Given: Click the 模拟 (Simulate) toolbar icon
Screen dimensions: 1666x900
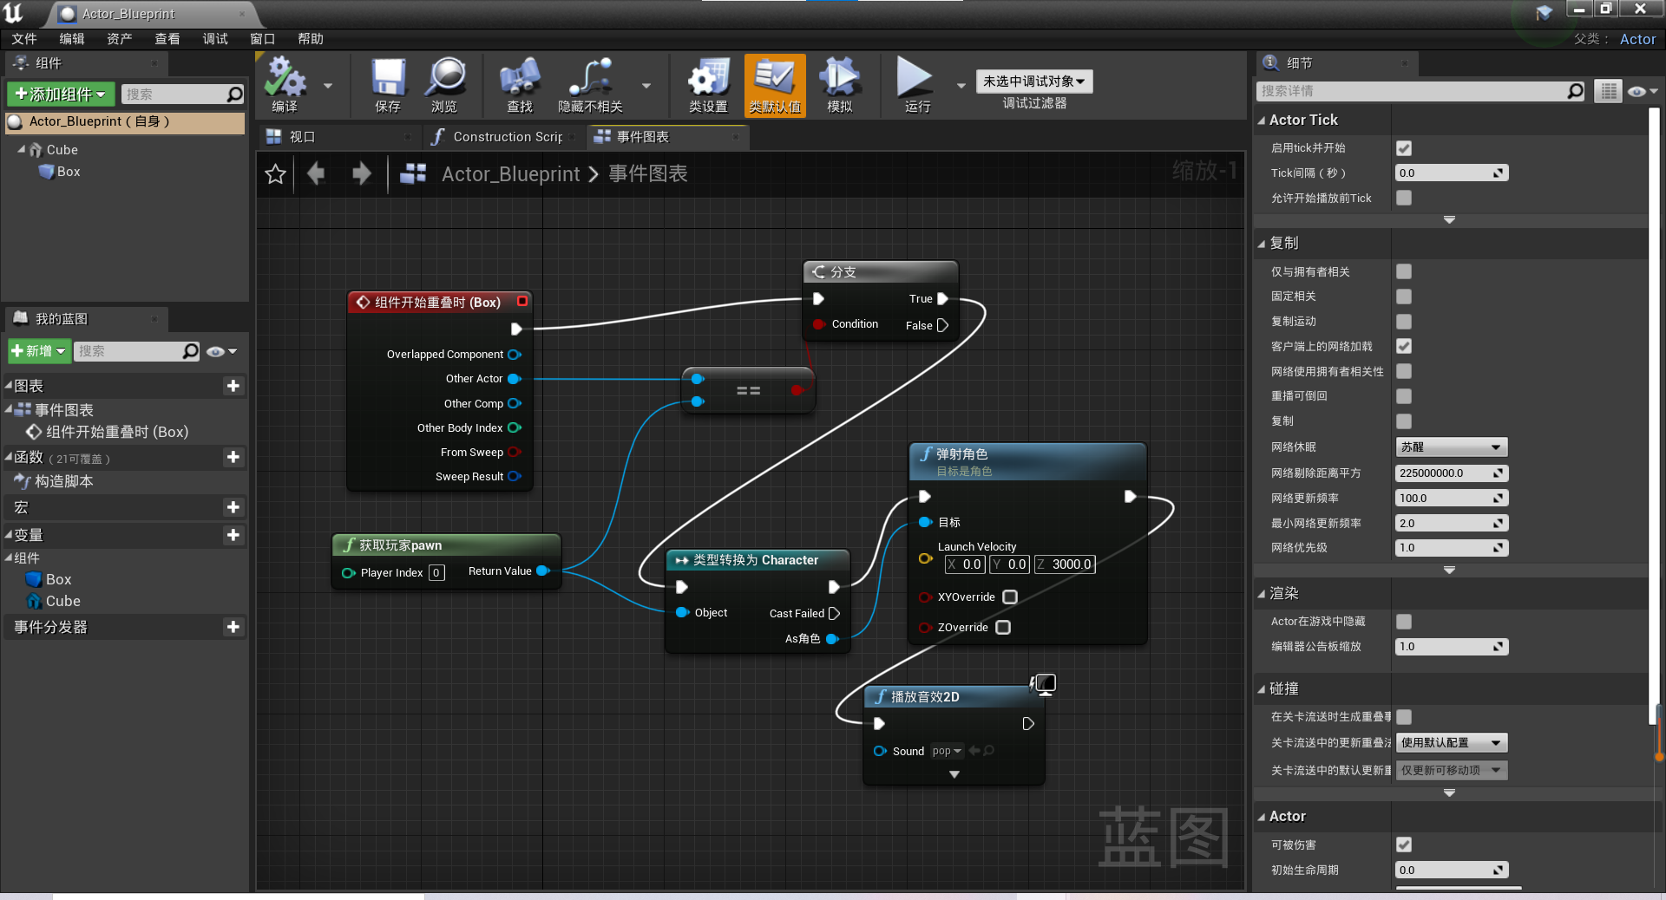Looking at the screenshot, I should [839, 85].
